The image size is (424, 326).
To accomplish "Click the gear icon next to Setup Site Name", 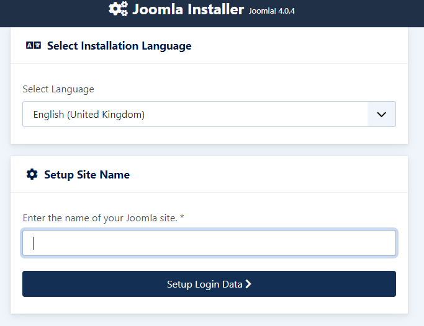I will click(32, 174).
